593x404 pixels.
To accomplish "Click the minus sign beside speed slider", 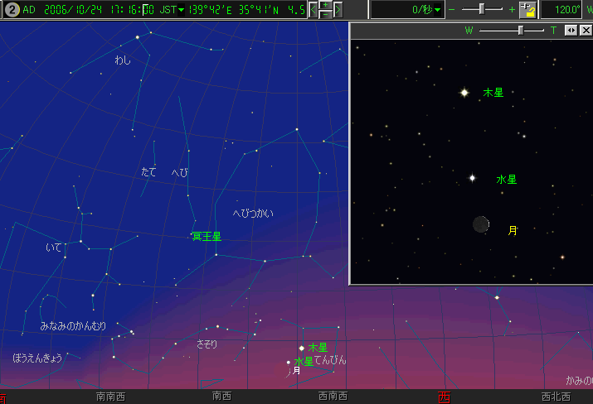I will coord(452,10).
